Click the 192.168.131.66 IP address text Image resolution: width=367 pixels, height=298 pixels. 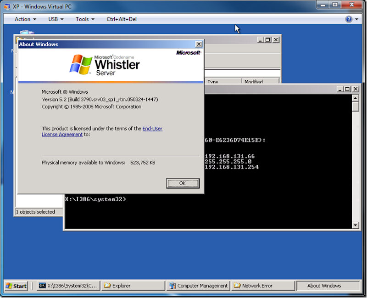coord(230,156)
